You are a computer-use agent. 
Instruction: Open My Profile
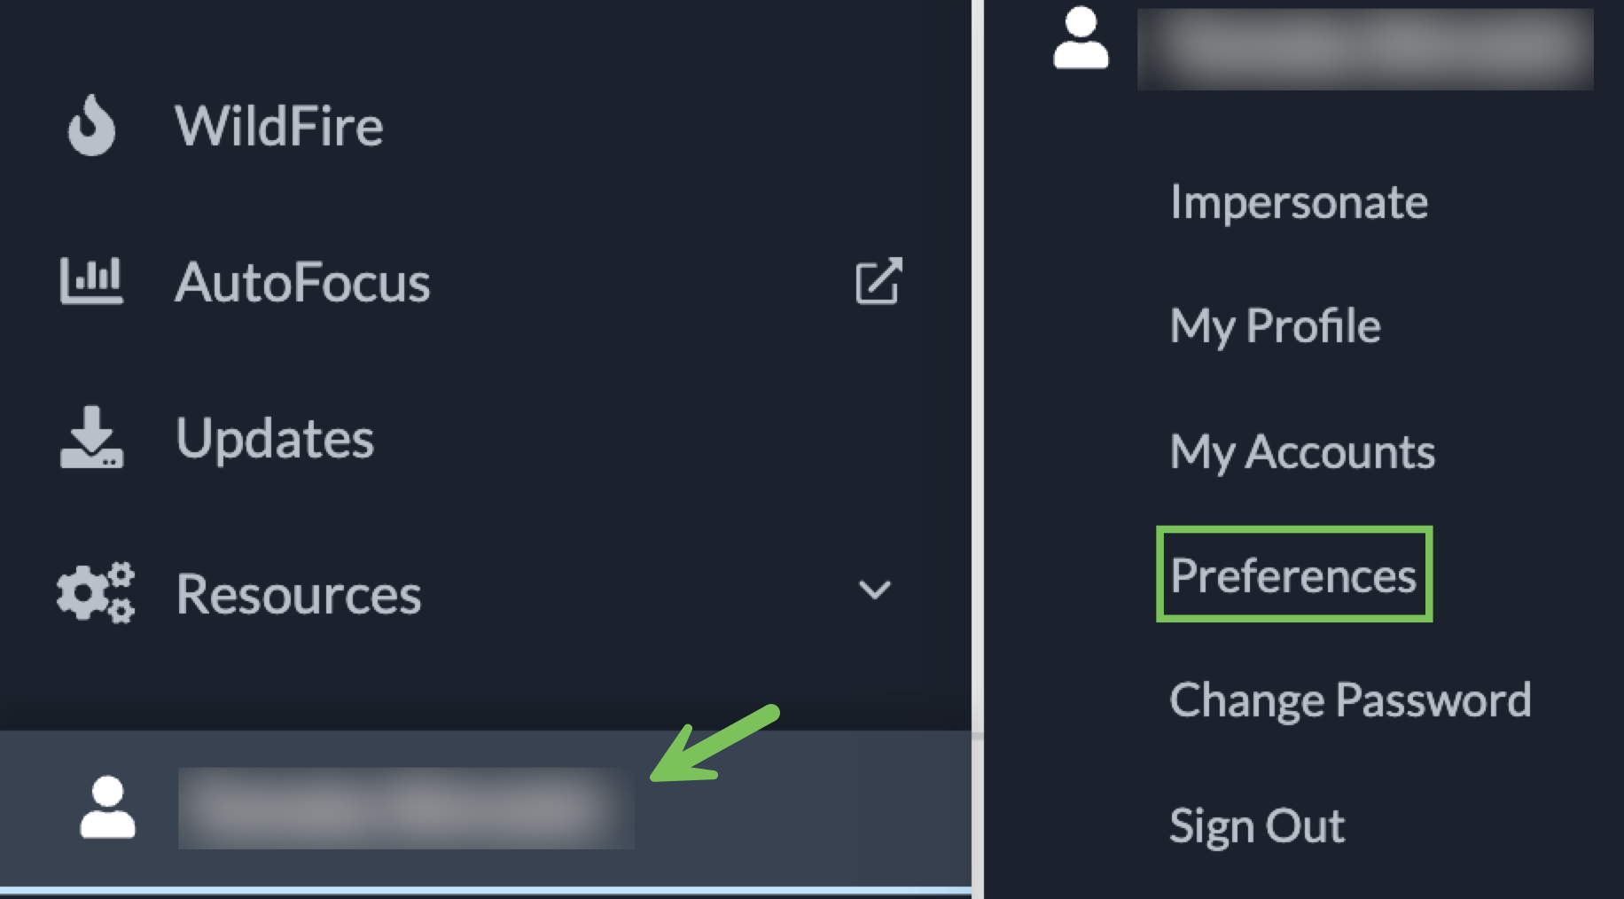(1275, 326)
